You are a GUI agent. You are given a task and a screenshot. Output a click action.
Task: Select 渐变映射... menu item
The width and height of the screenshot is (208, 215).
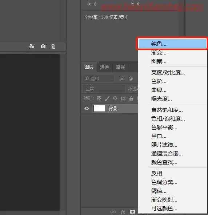point(172,200)
